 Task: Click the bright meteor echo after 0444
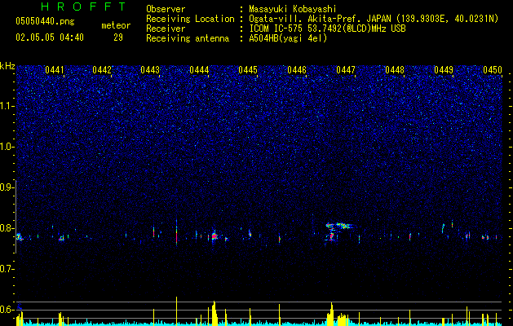[214, 236]
